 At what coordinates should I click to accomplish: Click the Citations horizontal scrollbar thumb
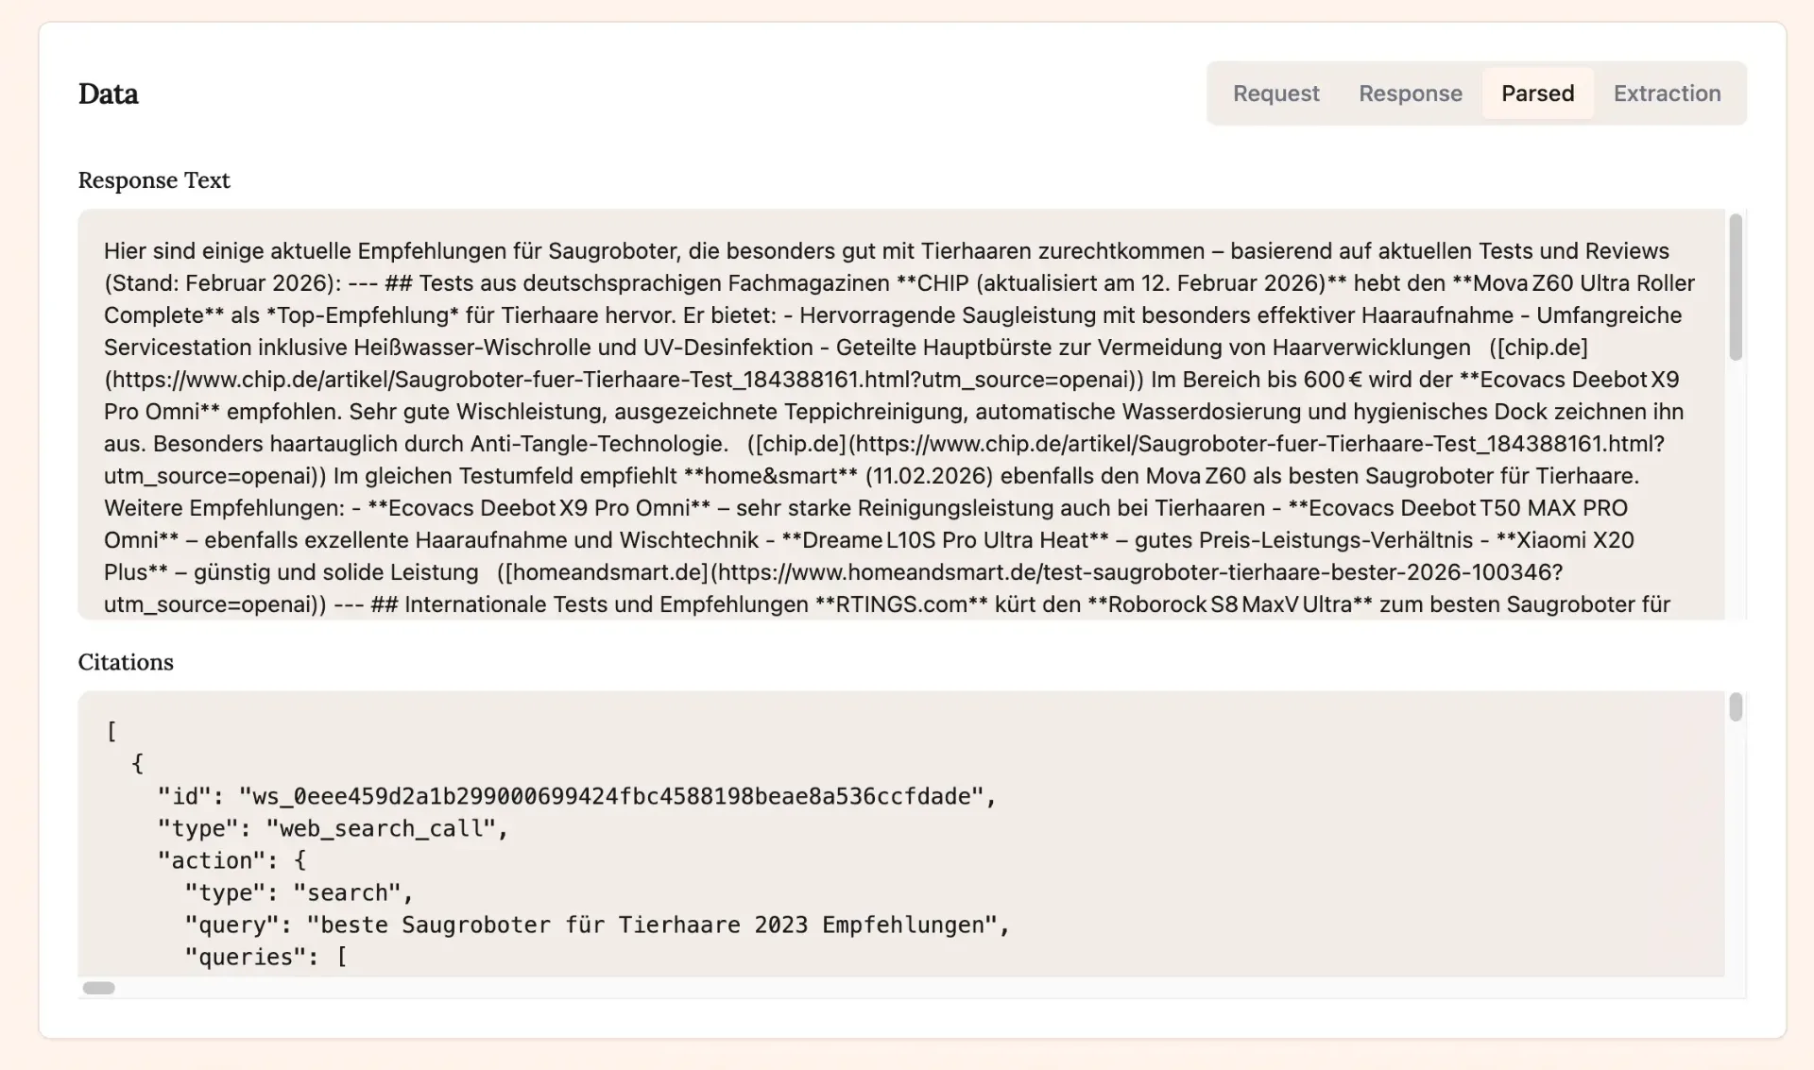98,988
